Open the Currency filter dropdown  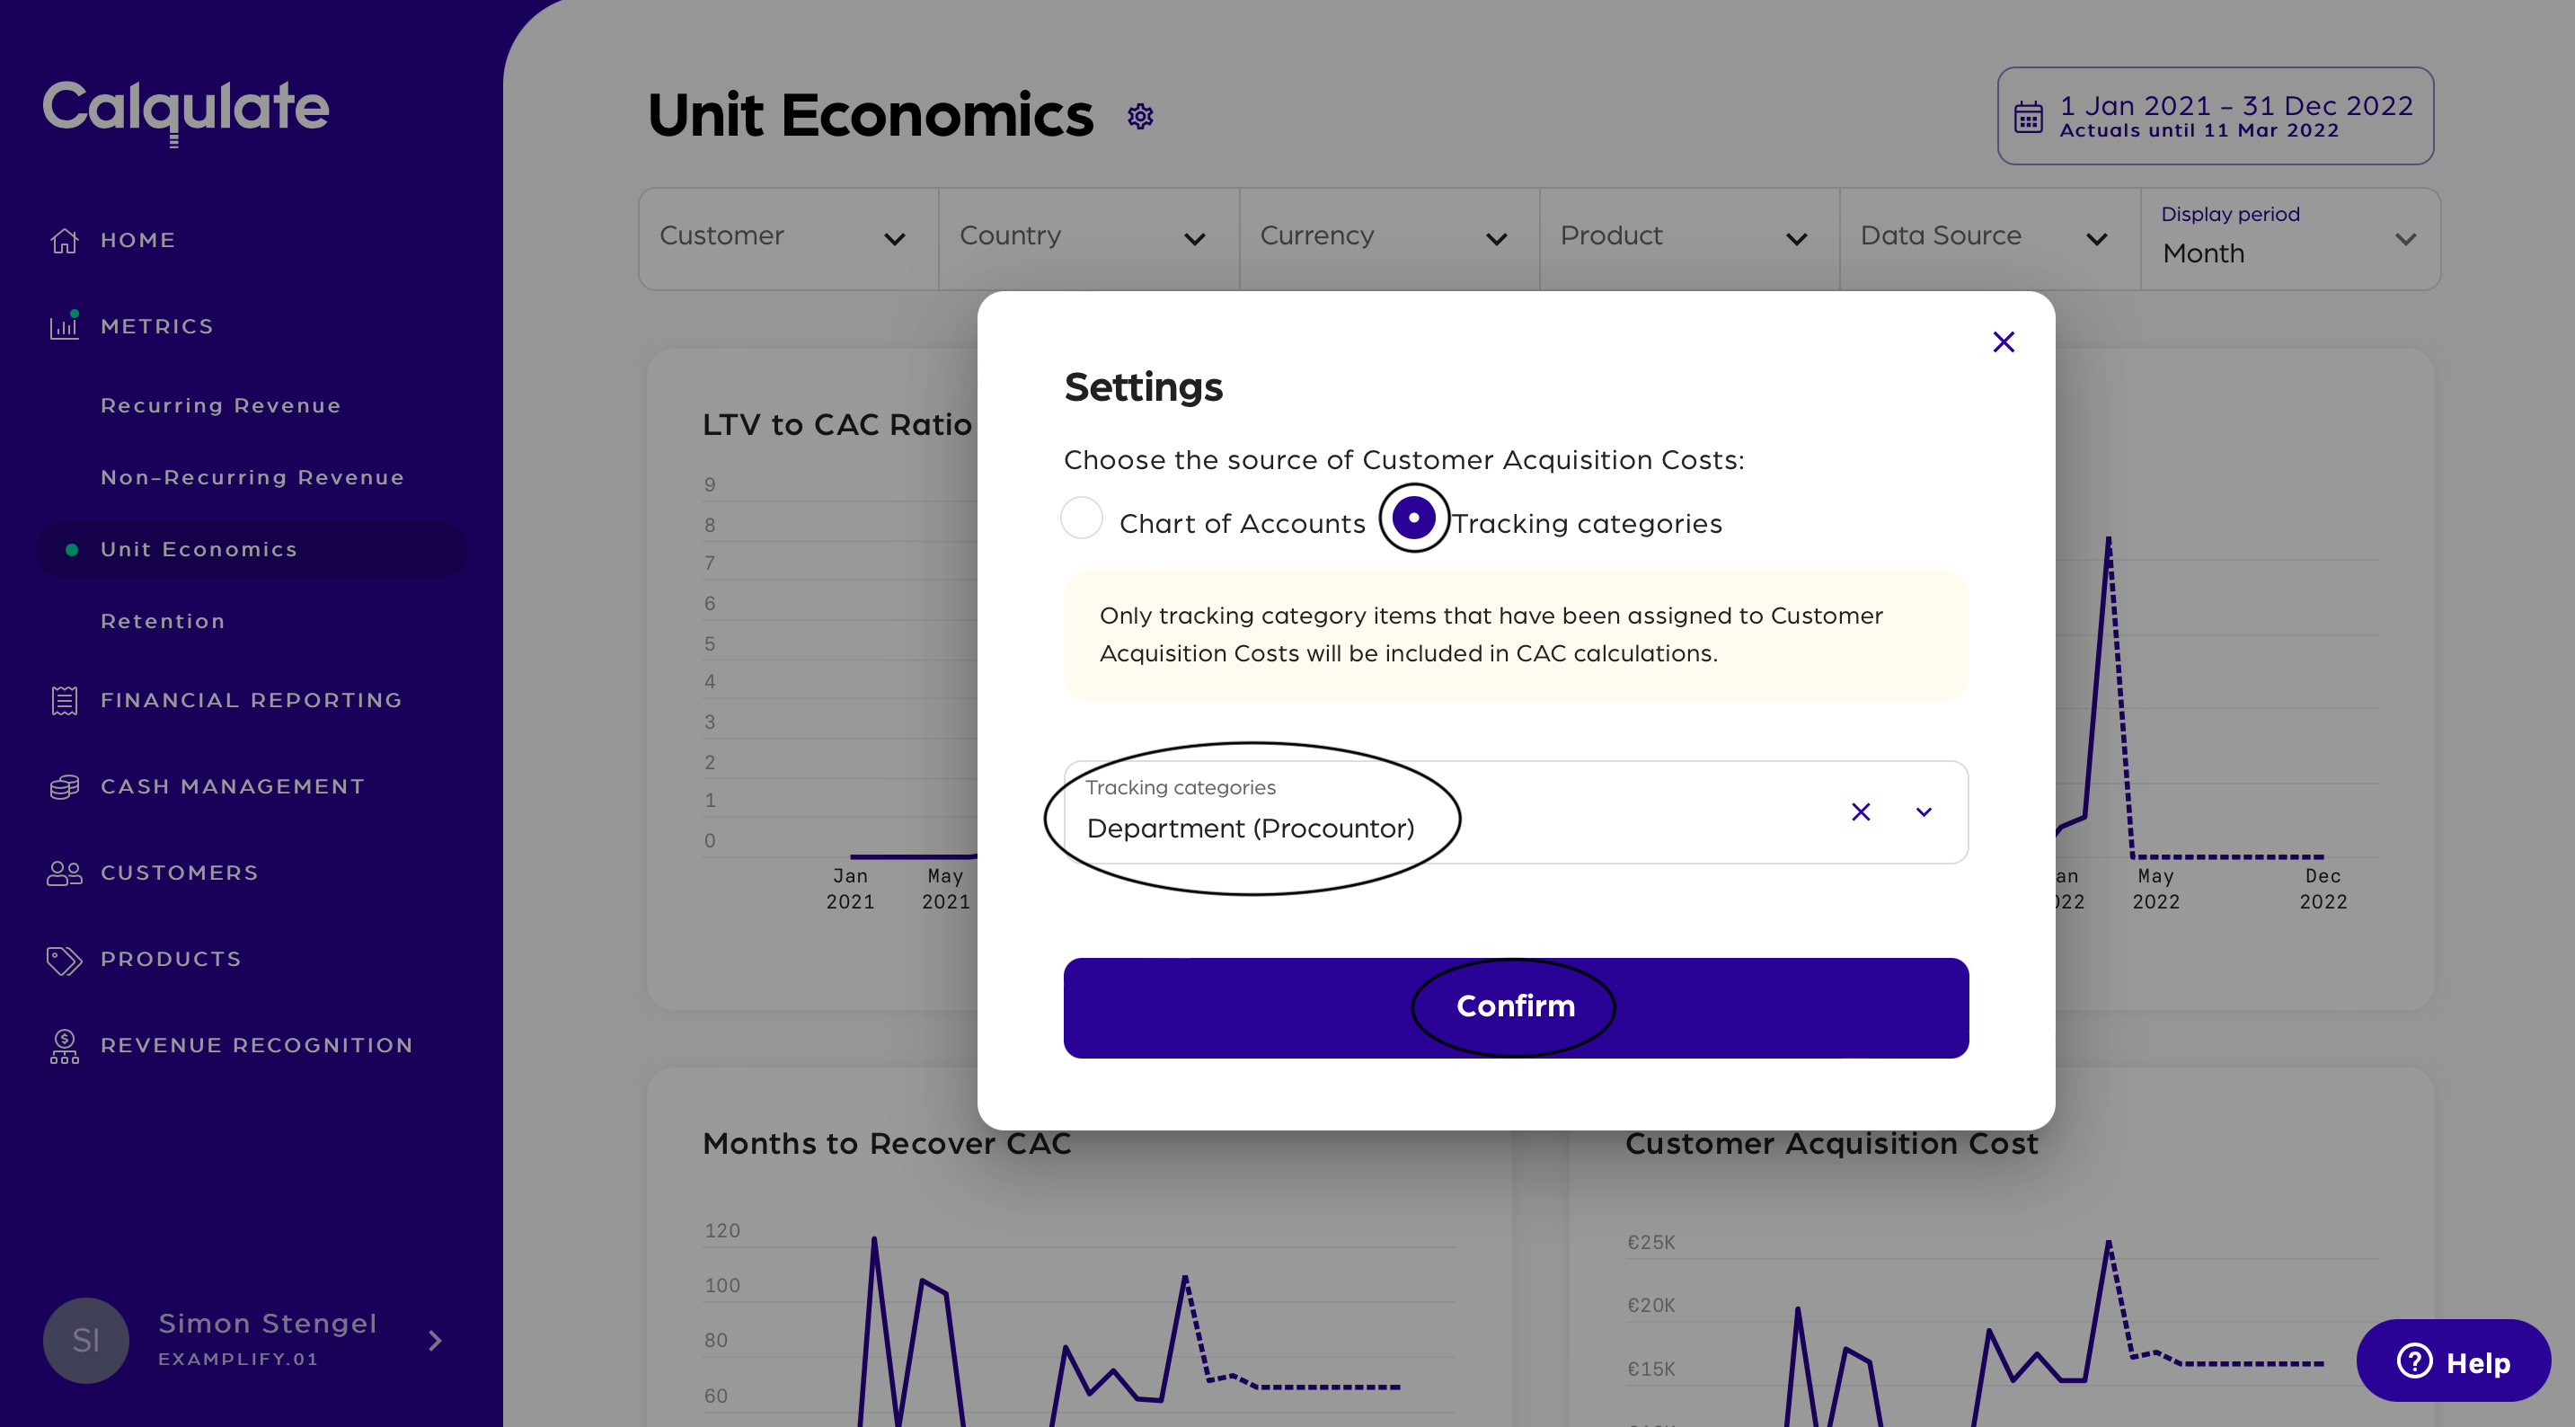1387,238
